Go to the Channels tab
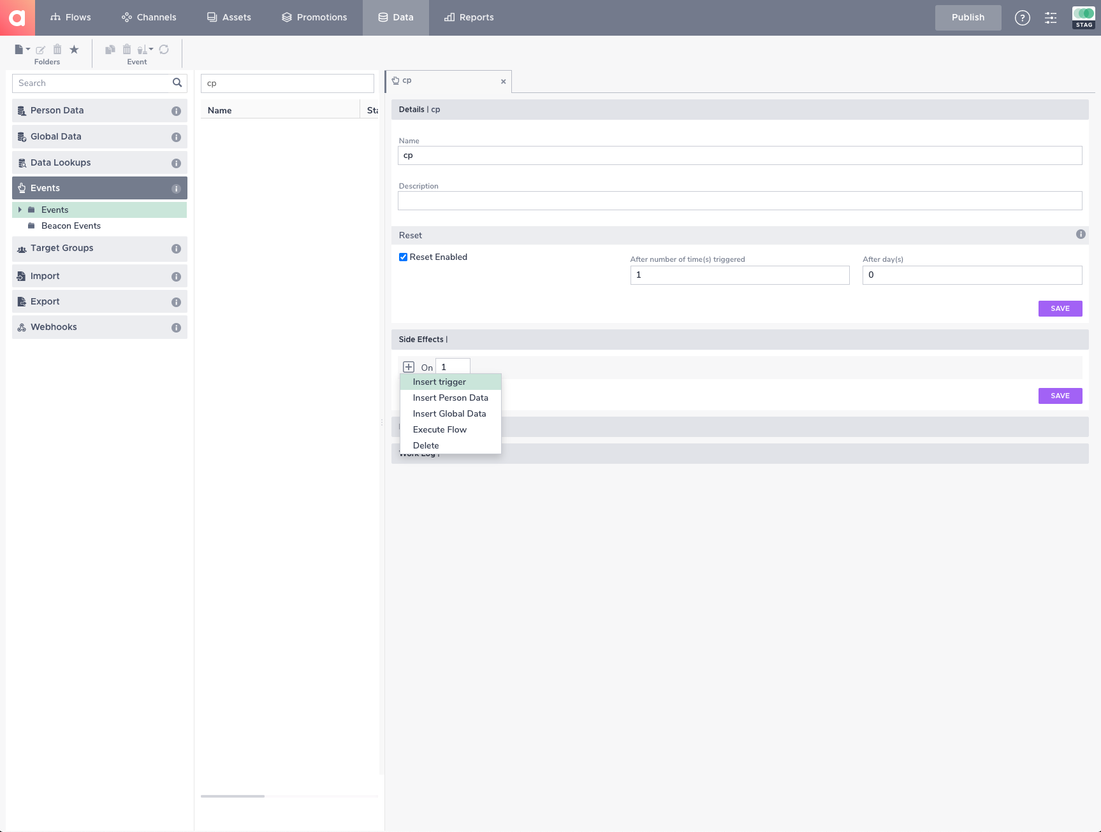Image resolution: width=1101 pixels, height=832 pixels. click(x=149, y=17)
